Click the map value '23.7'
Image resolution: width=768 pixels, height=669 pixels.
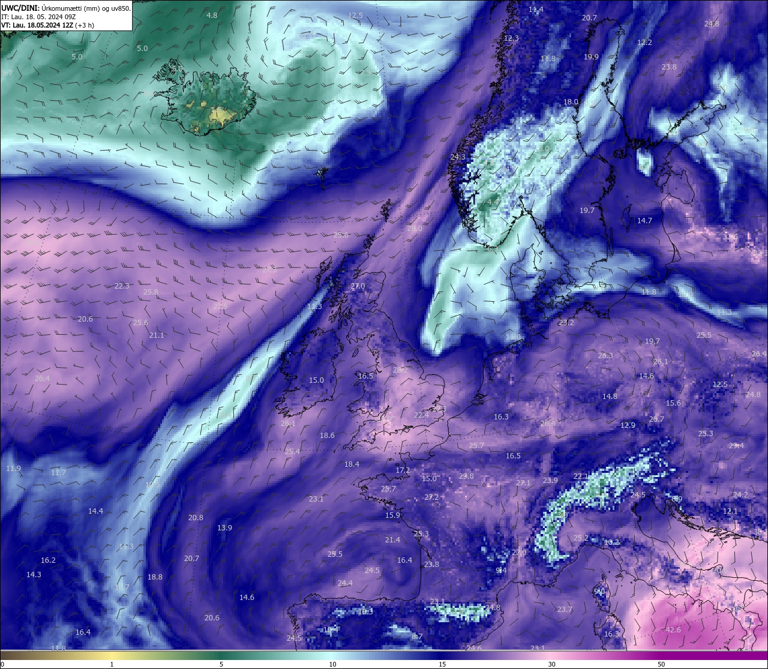pyautogui.click(x=565, y=609)
